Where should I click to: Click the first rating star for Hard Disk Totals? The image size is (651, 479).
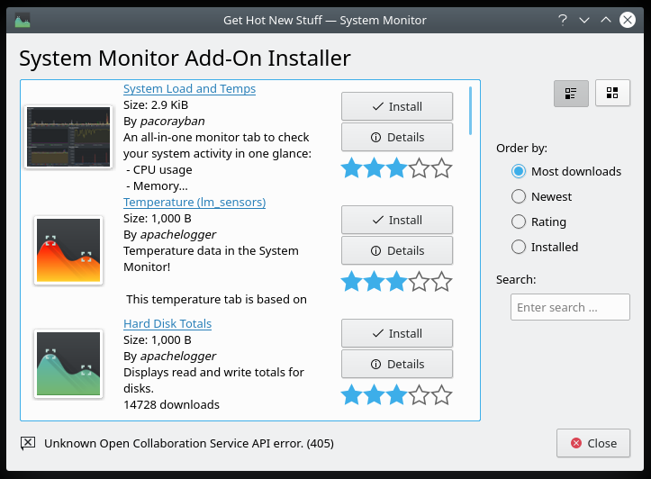(351, 395)
